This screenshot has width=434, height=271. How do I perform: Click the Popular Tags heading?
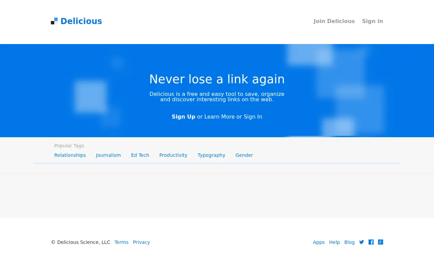69,146
